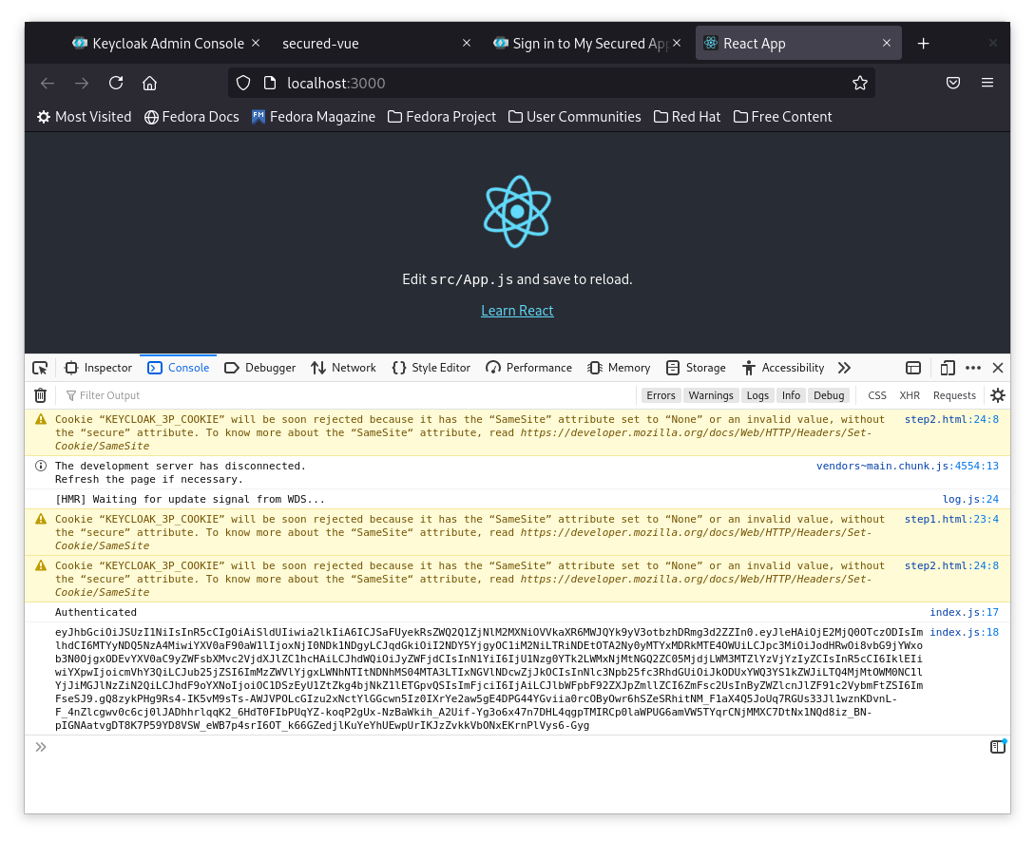
Task: Open the Performance panel
Action: (x=528, y=369)
